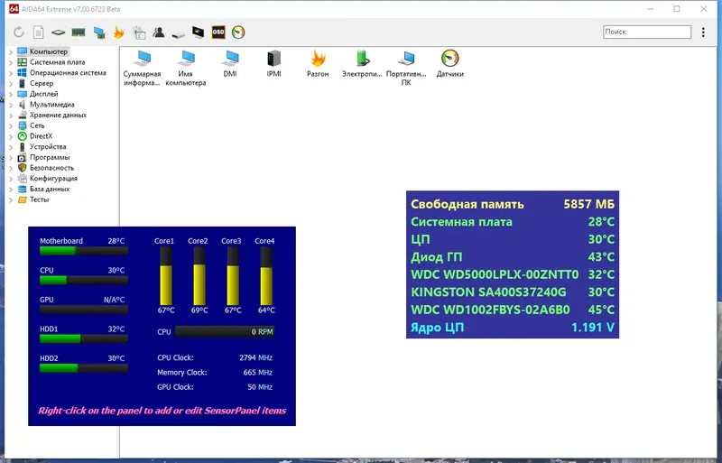722x463 pixels.
Task: Expand the Сеть tree node arrow
Action: pyautogui.click(x=11, y=125)
